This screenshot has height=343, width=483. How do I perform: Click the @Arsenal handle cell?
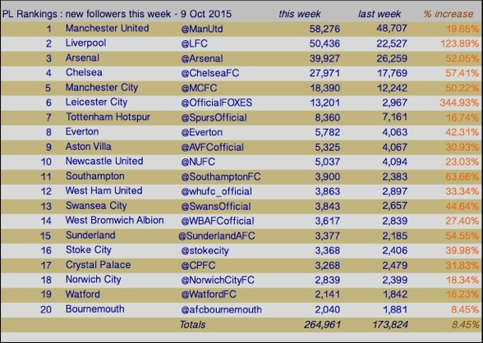(202, 58)
